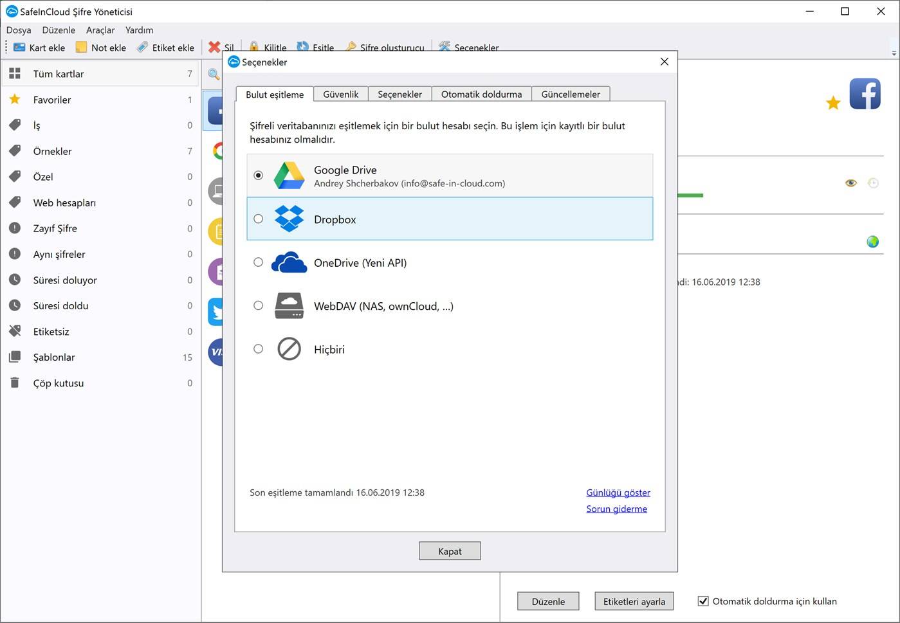The image size is (900, 623).
Task: Switch to the Otomatik doldurma tab
Action: point(481,94)
